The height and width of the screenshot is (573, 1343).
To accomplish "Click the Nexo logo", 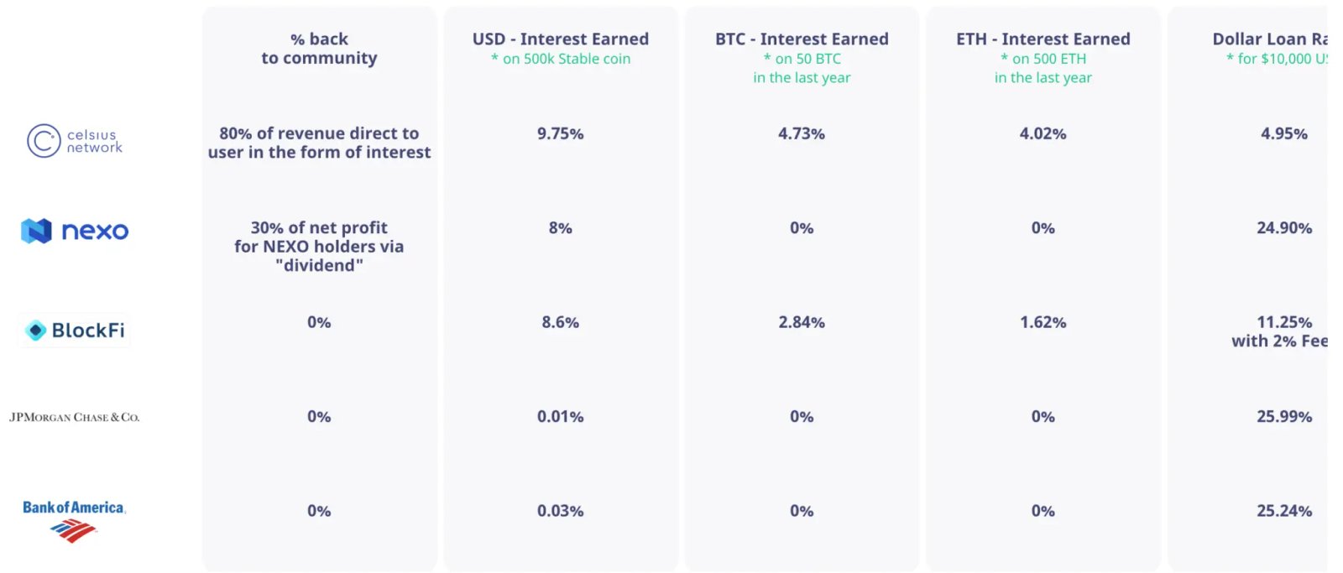I will tap(75, 231).
